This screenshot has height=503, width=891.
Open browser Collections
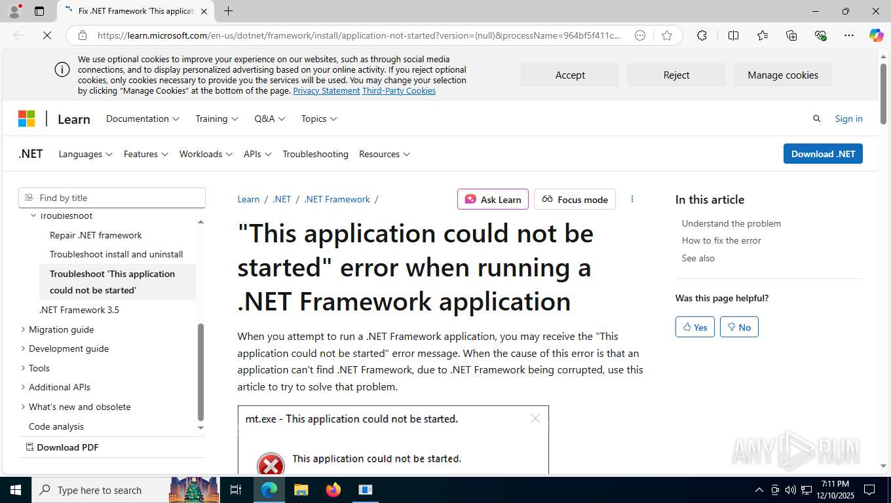click(791, 35)
